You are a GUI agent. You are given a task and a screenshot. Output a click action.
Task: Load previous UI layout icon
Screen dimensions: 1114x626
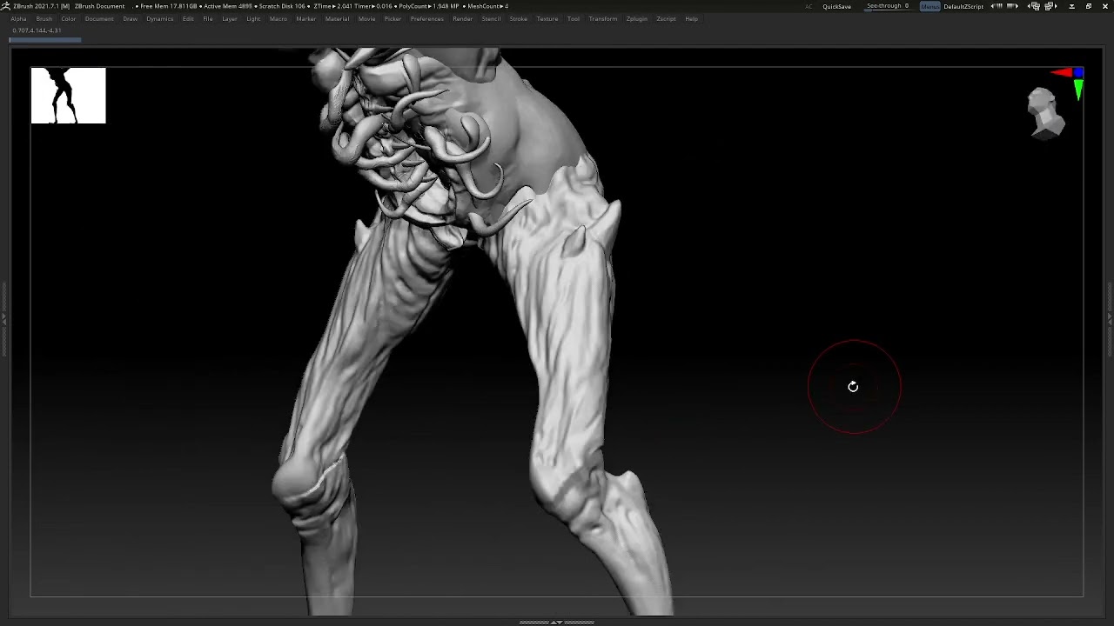pyautogui.click(x=1034, y=6)
